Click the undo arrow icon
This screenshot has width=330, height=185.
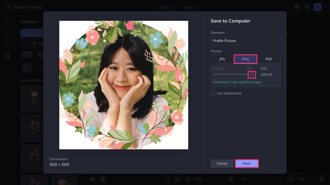(301, 179)
